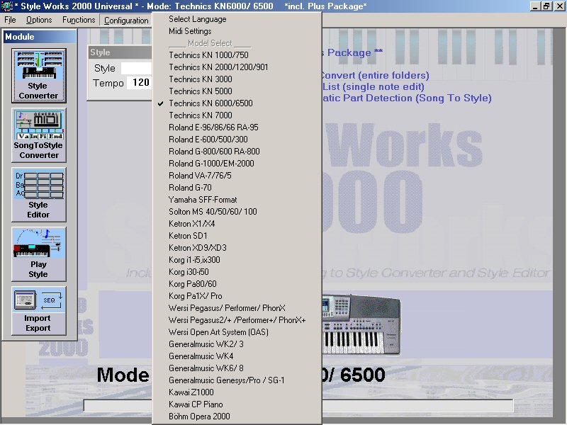Viewport: 567px width, 425px height.
Task: Choose Select Language from the menu
Action: [237, 19]
